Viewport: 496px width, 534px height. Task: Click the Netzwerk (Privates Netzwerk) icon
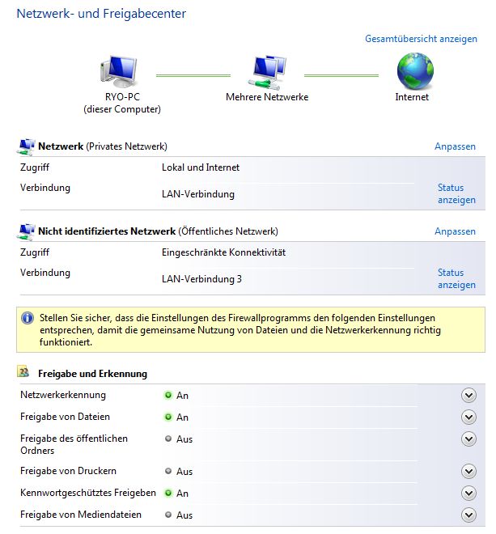coord(26,146)
